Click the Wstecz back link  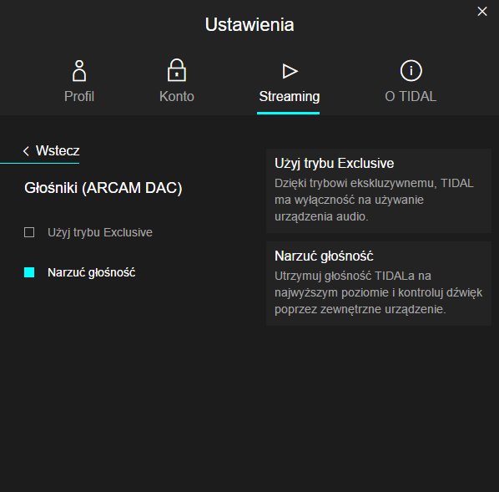point(58,151)
